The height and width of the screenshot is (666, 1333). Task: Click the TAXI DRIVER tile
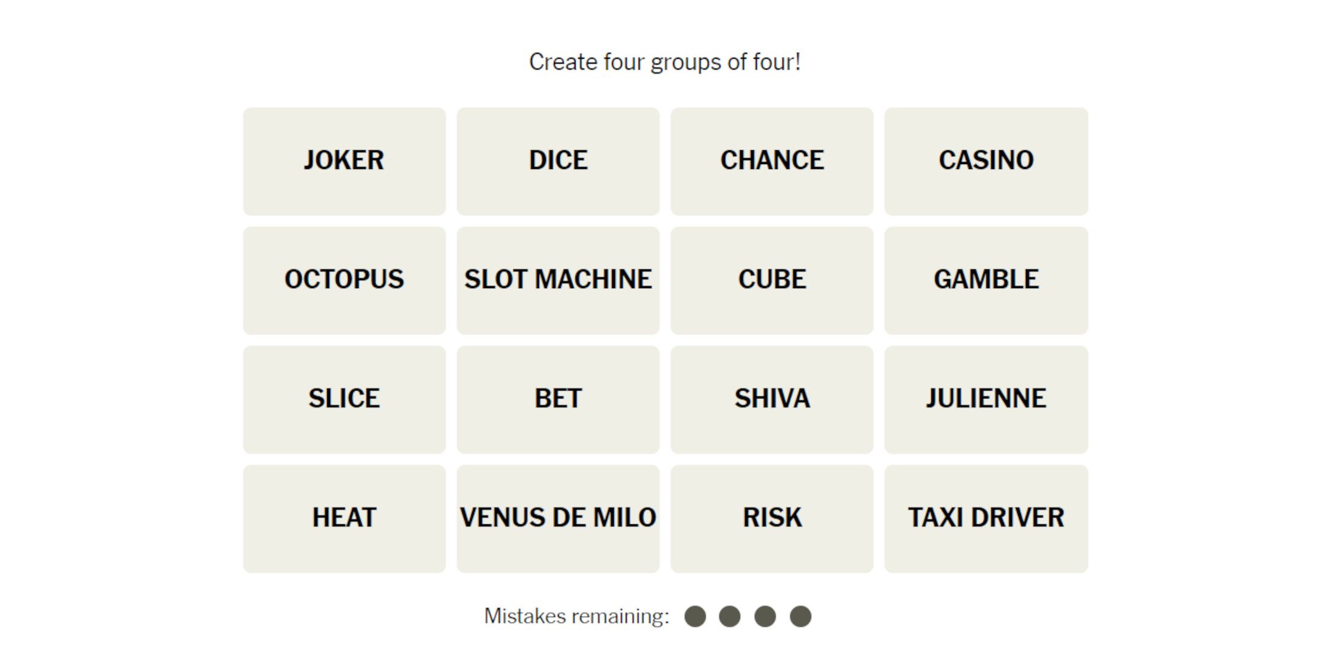click(986, 519)
